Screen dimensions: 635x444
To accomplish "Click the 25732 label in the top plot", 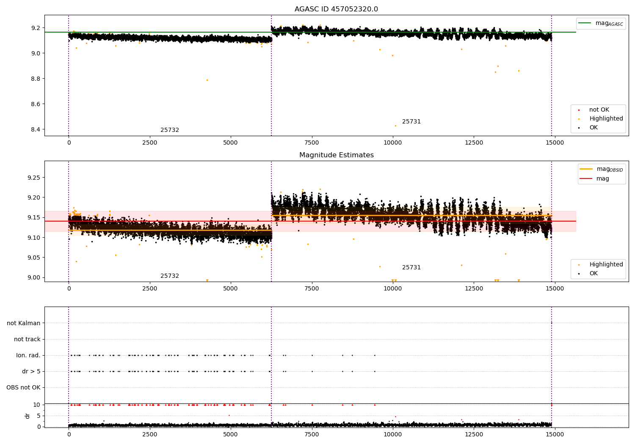I will click(170, 130).
